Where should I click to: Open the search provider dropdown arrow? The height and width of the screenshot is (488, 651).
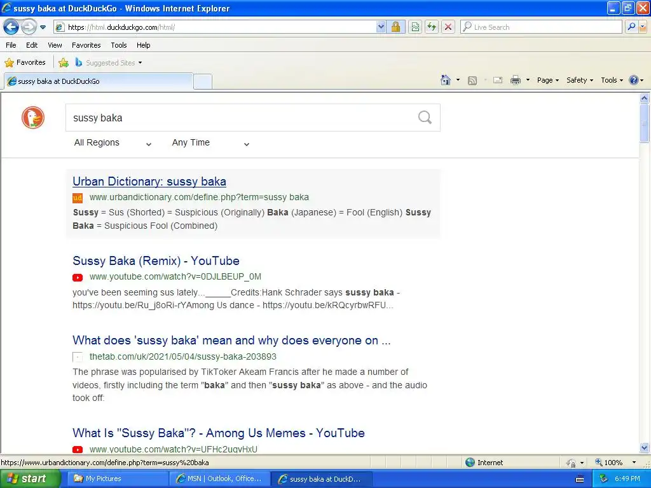(x=643, y=27)
